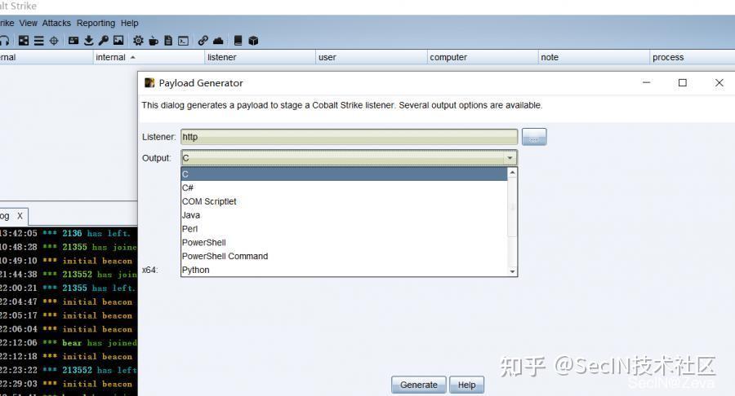
Task: Click the Help button in Payload Generator
Action: click(x=466, y=385)
